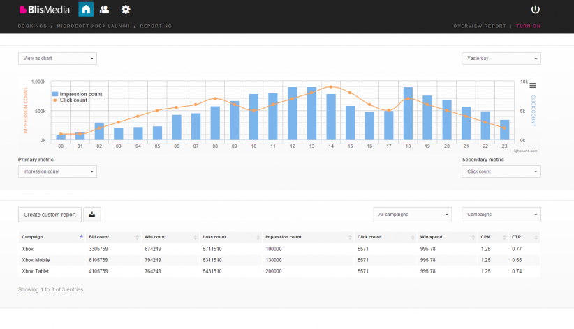Click bid count value 3305759
The image size is (574, 329).
(x=98, y=250)
